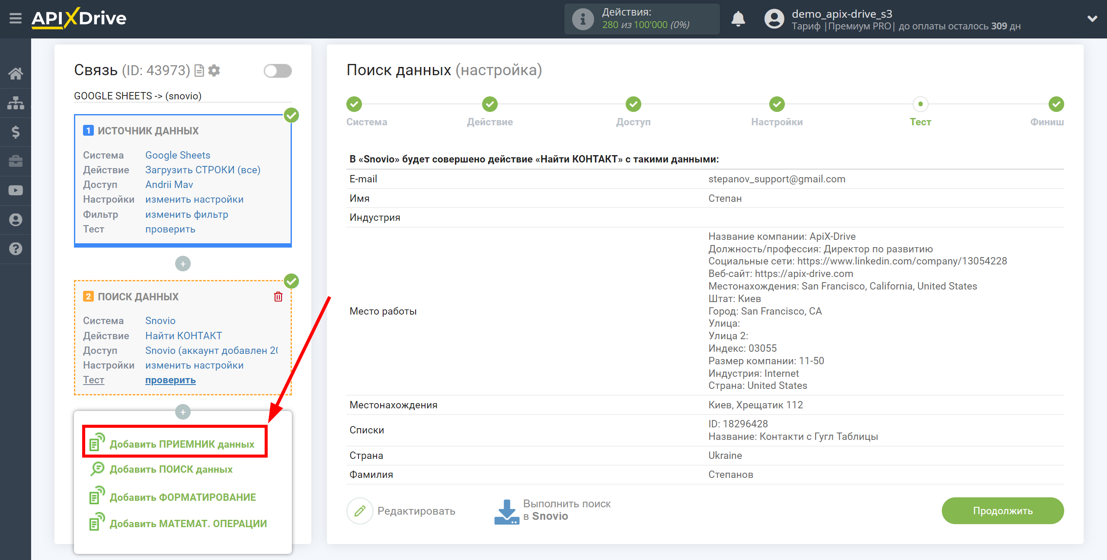Open the YouTube video sidebar icon

tap(16, 191)
